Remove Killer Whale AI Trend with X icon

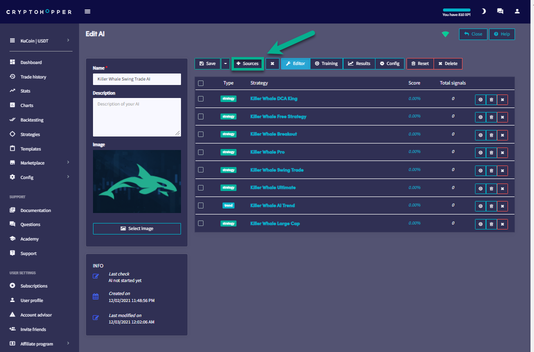tap(502, 206)
